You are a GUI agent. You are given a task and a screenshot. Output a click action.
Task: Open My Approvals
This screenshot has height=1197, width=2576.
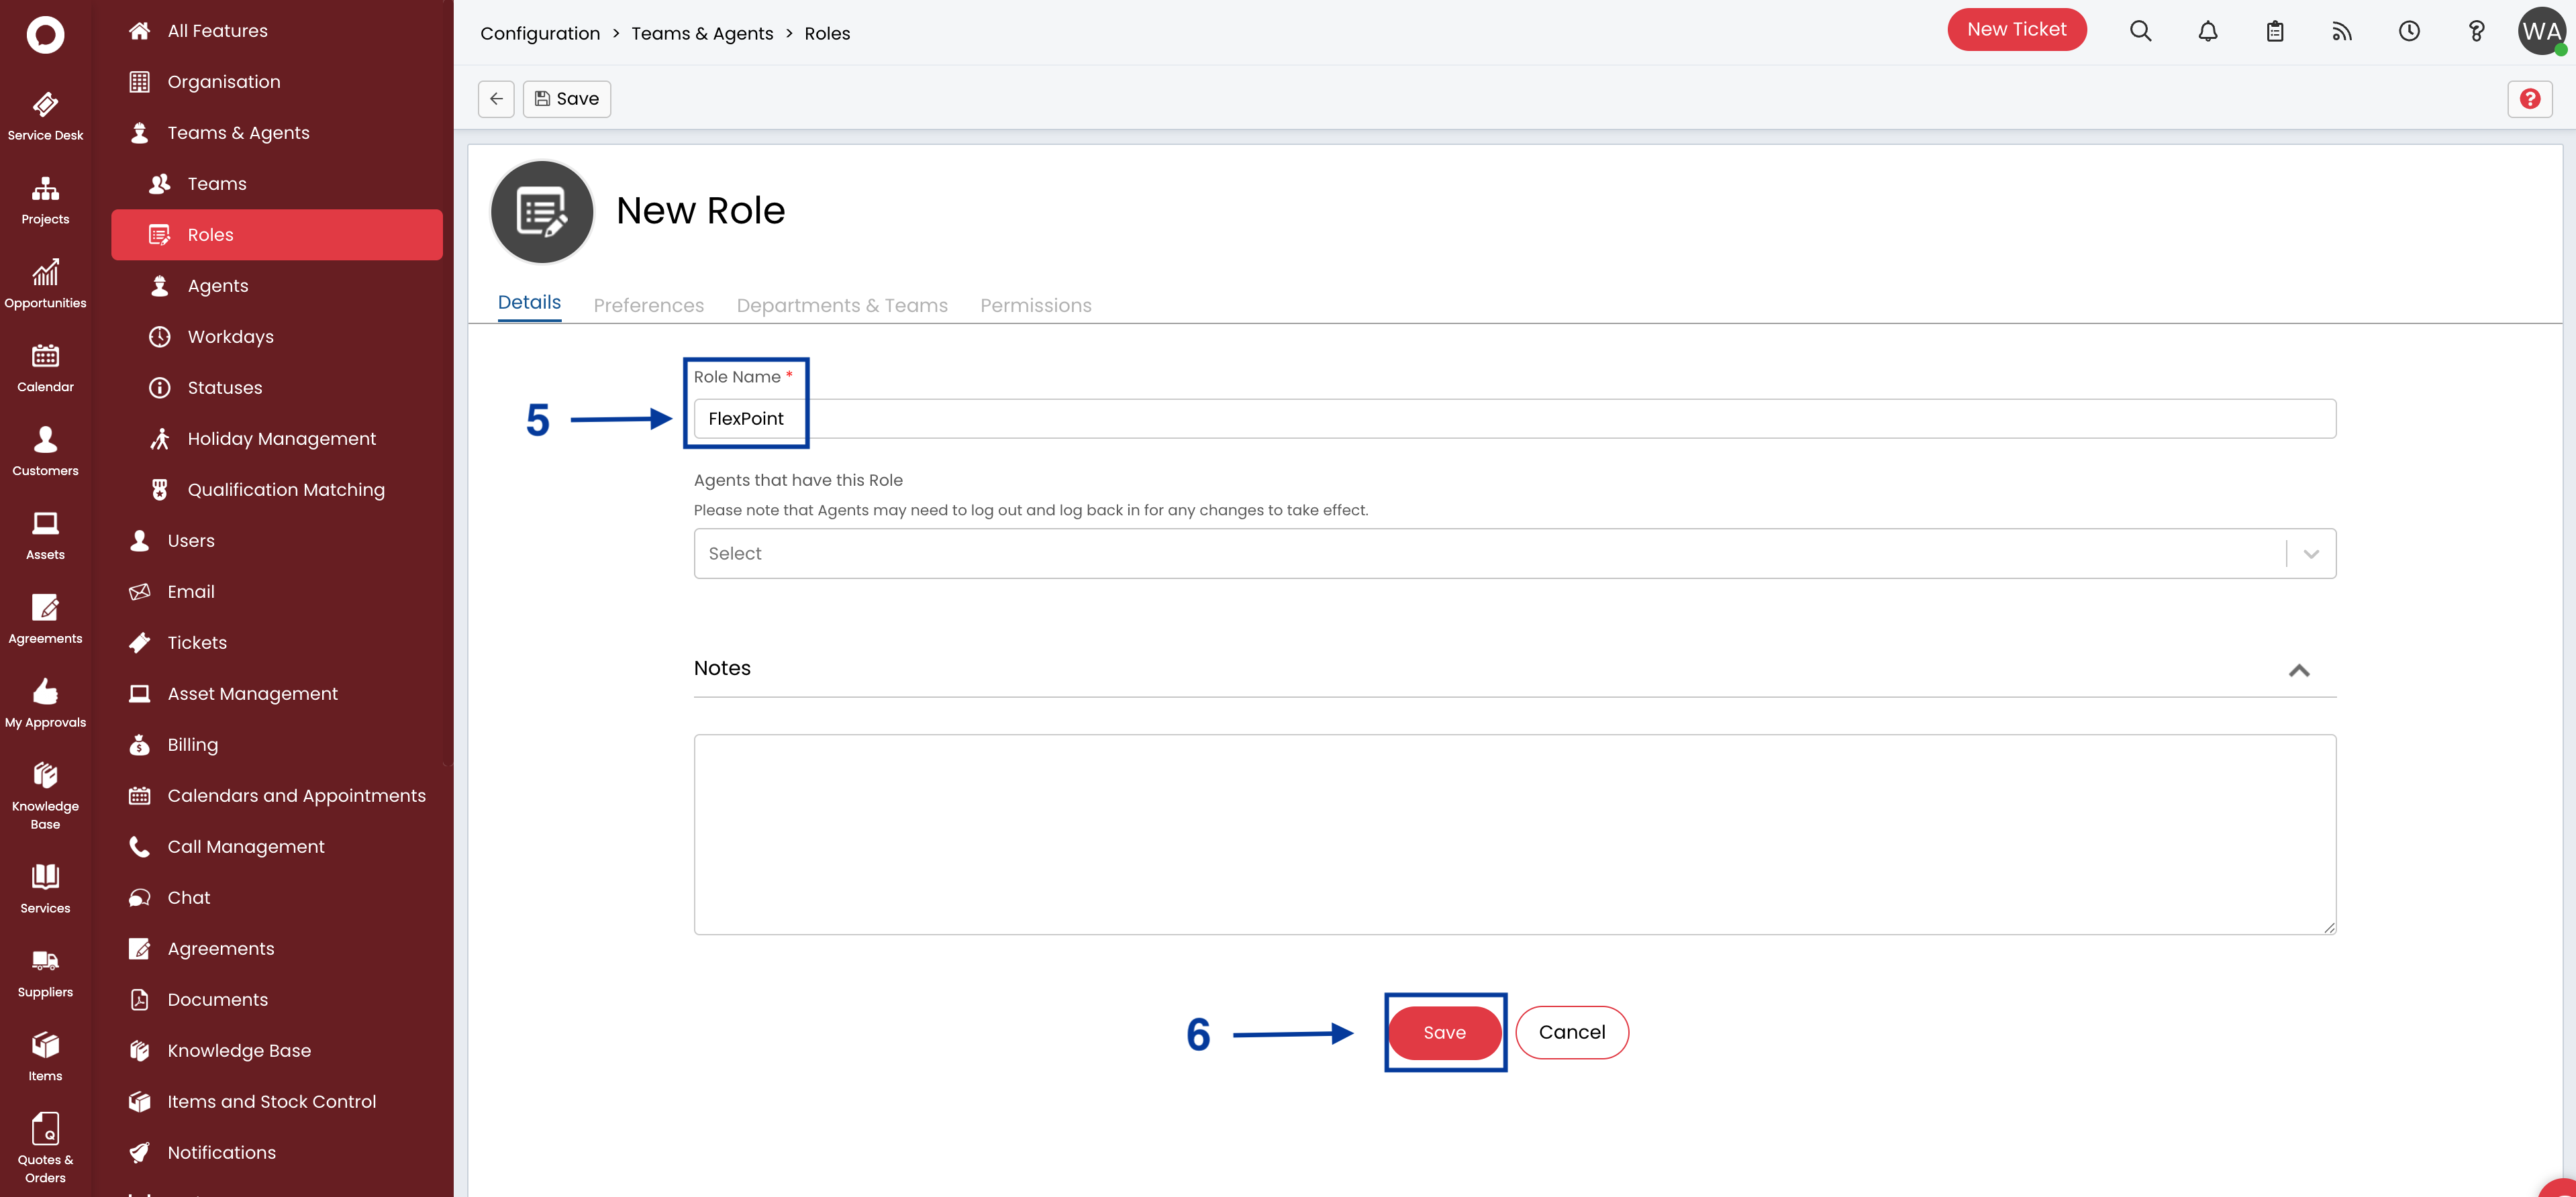[45, 704]
